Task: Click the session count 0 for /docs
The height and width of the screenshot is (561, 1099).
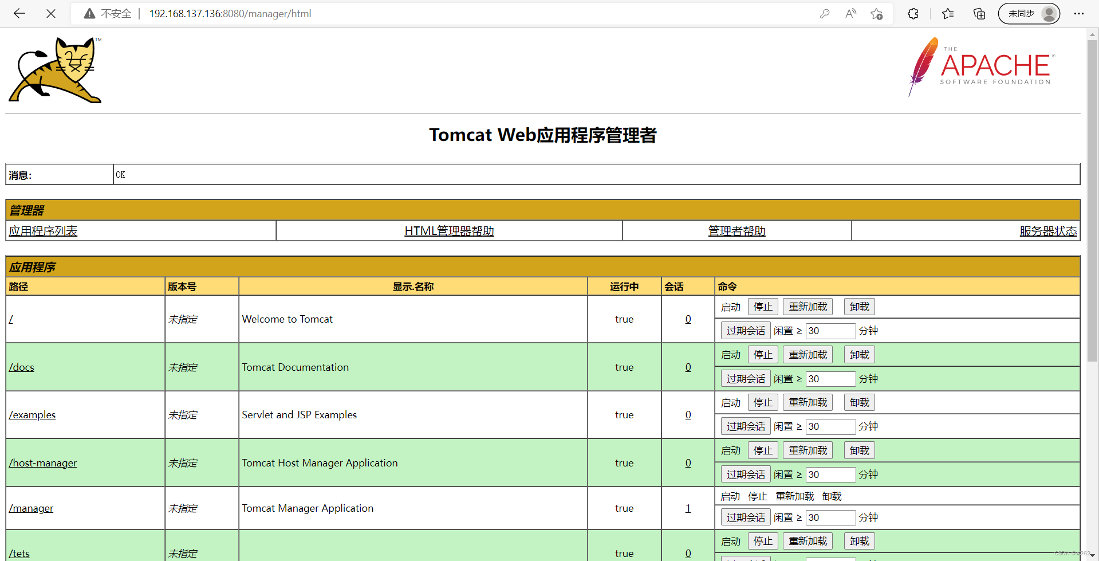Action: (688, 367)
